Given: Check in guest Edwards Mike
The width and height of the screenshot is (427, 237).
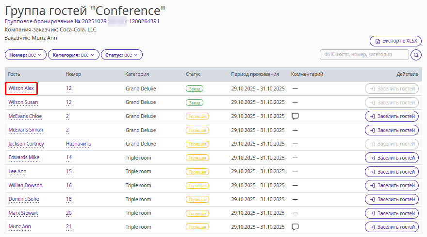Looking at the screenshot, I should point(392,158).
